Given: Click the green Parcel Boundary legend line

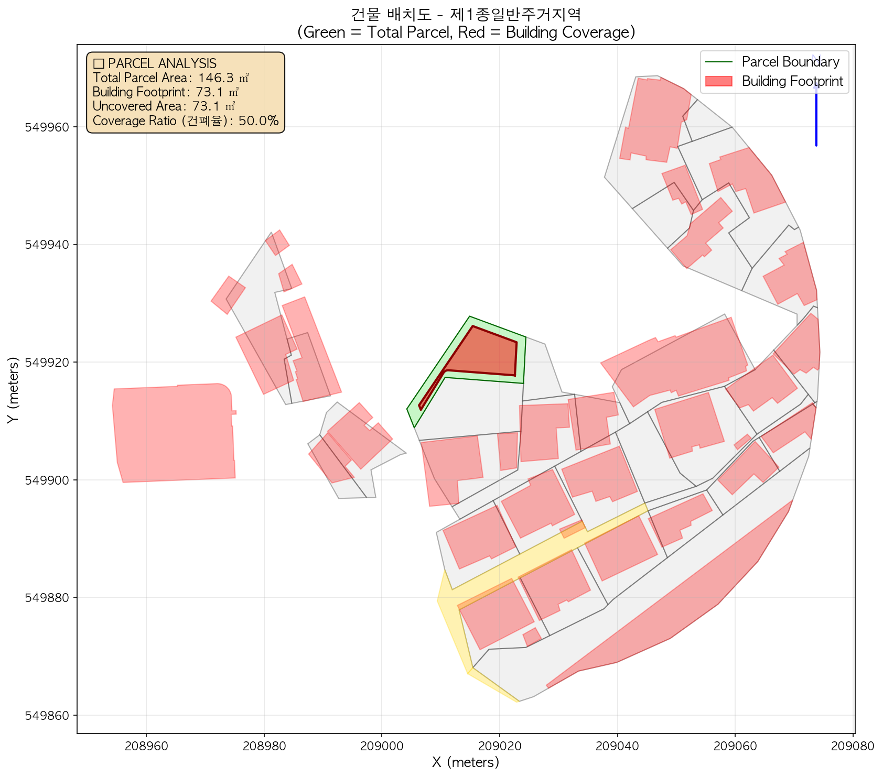Looking at the screenshot, I should click(x=718, y=62).
